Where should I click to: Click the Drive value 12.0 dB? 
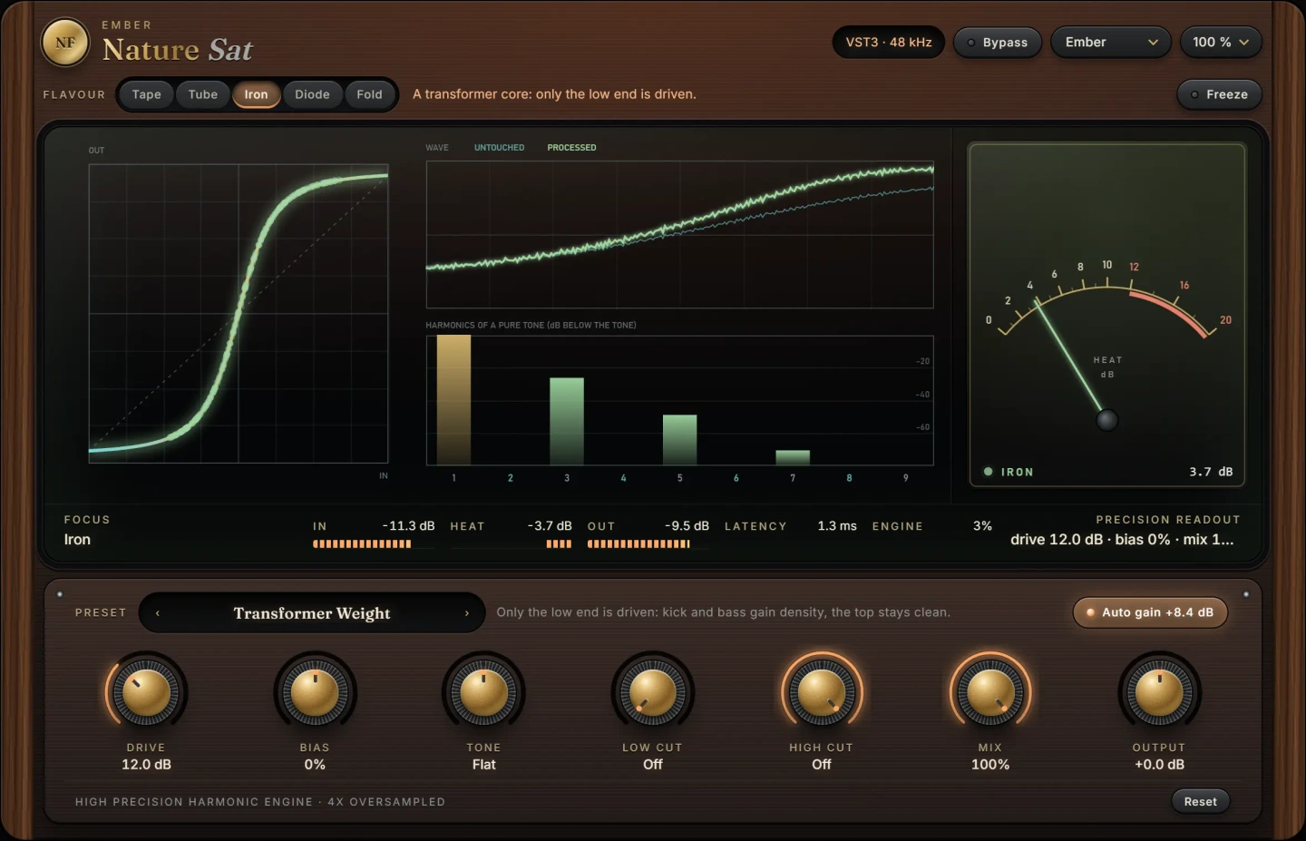(146, 765)
